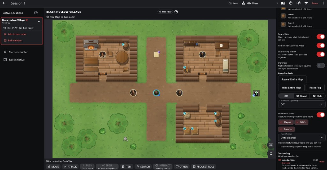
Task: Click the cloud Saved status icon
Action: pyautogui.click(x=230, y=3)
